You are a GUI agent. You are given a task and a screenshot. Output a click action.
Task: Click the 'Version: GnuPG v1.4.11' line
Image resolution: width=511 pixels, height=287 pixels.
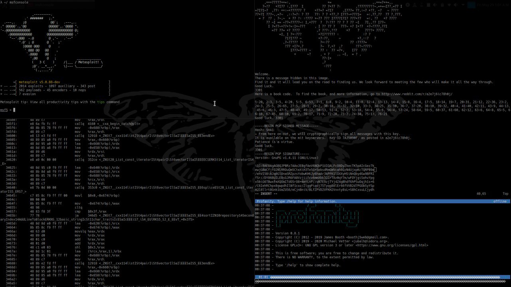pos(287,158)
